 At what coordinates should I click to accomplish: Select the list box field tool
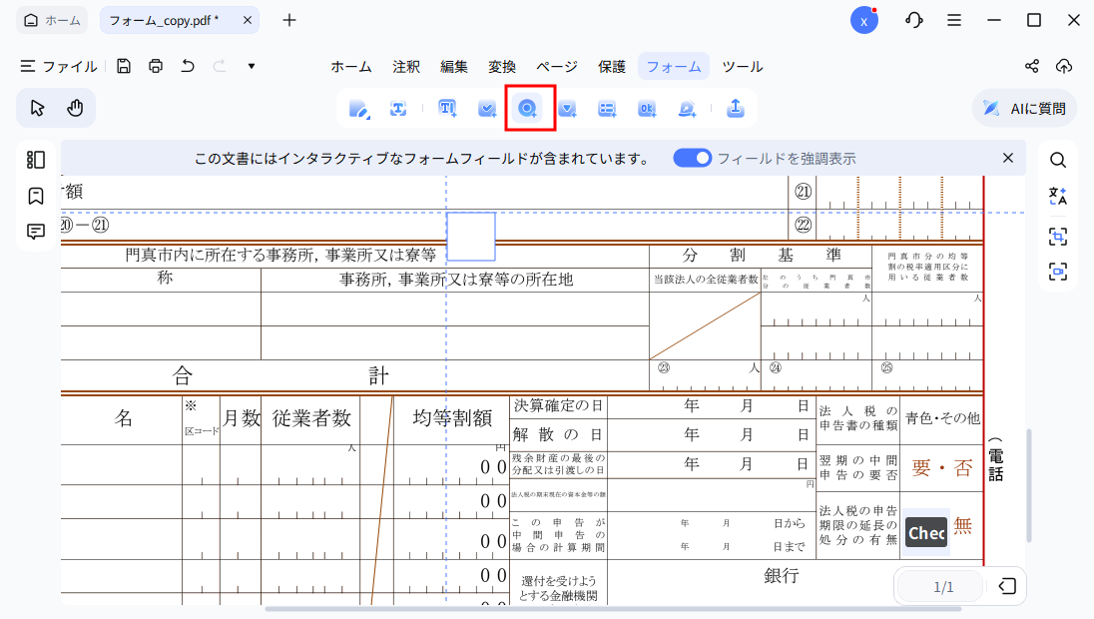pyautogui.click(x=607, y=108)
